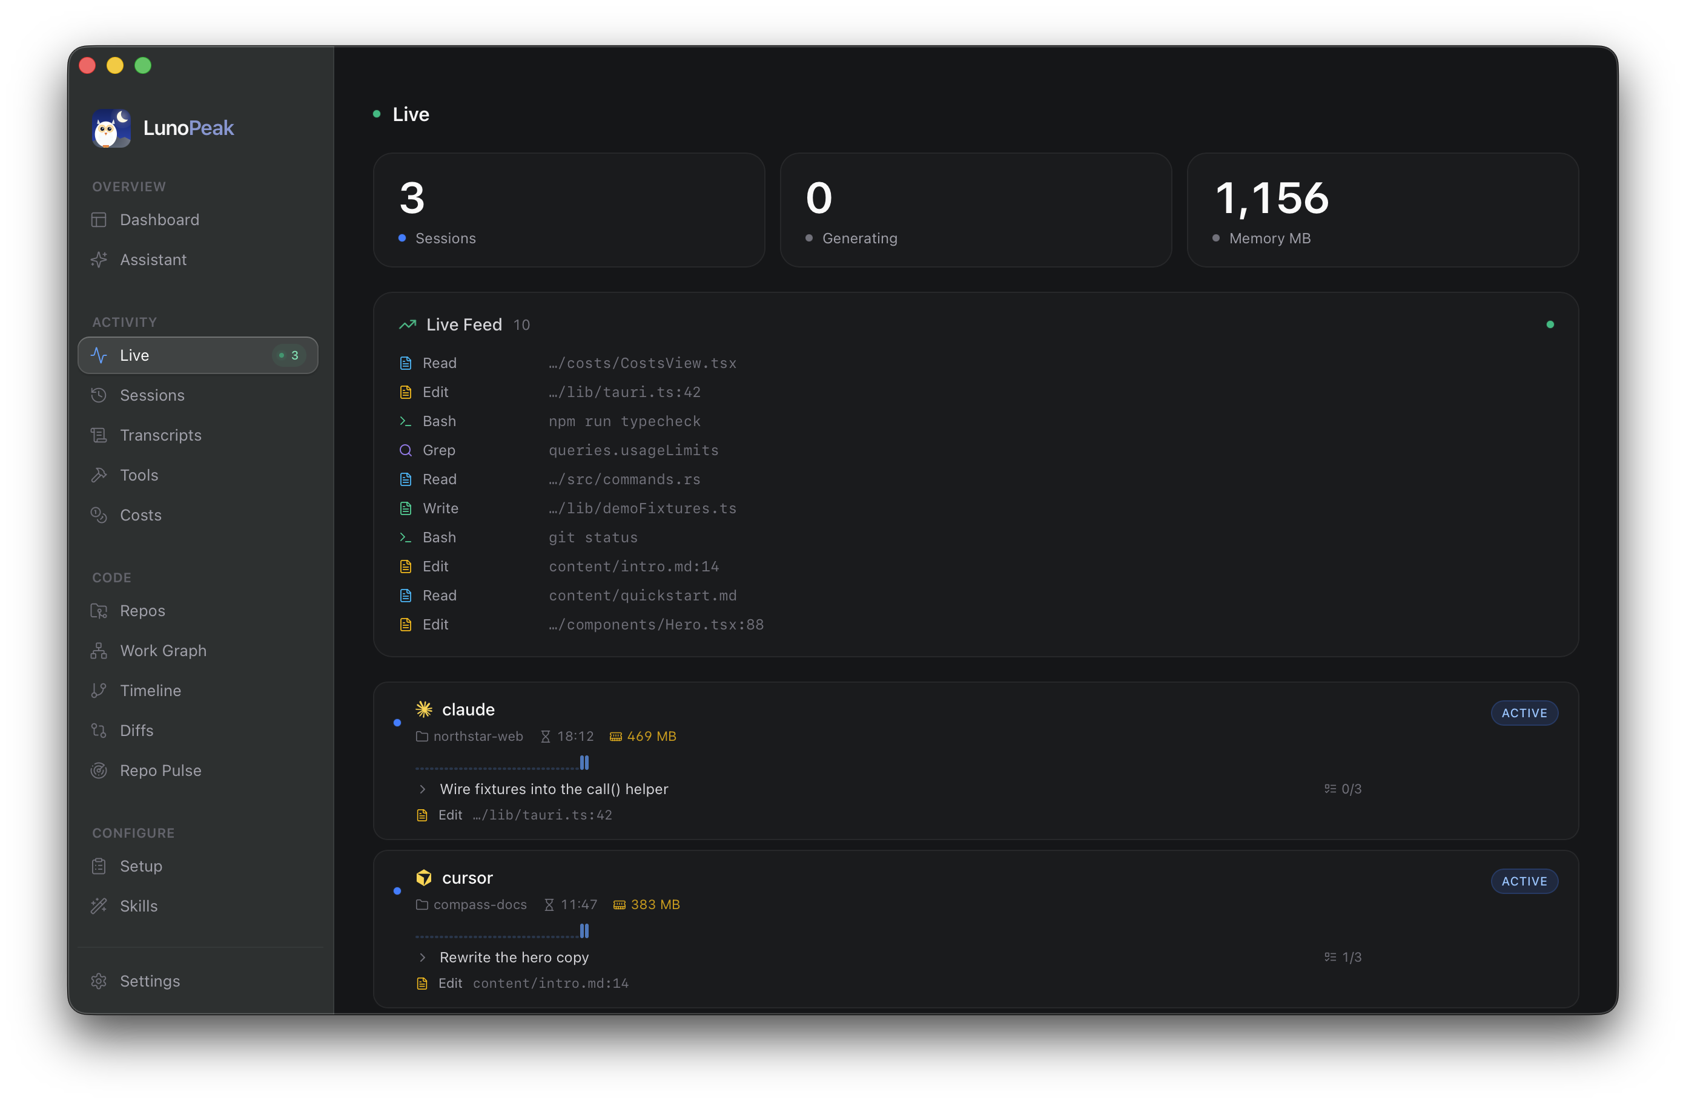Click the Skills wand icon
This screenshot has width=1686, height=1104.
coord(99,905)
